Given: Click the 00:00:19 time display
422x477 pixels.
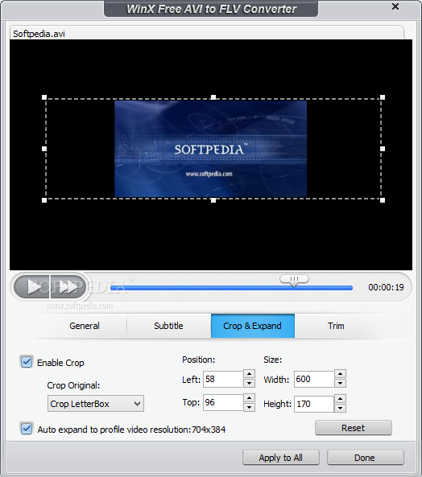Looking at the screenshot, I should coord(386,287).
